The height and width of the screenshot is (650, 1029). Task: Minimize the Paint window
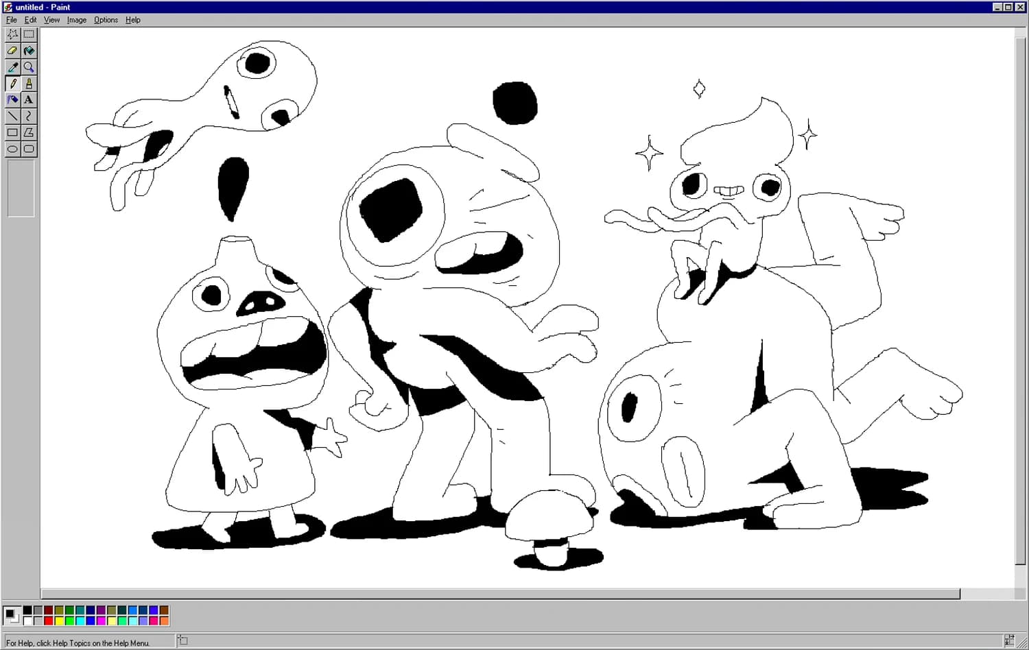[x=998, y=7]
